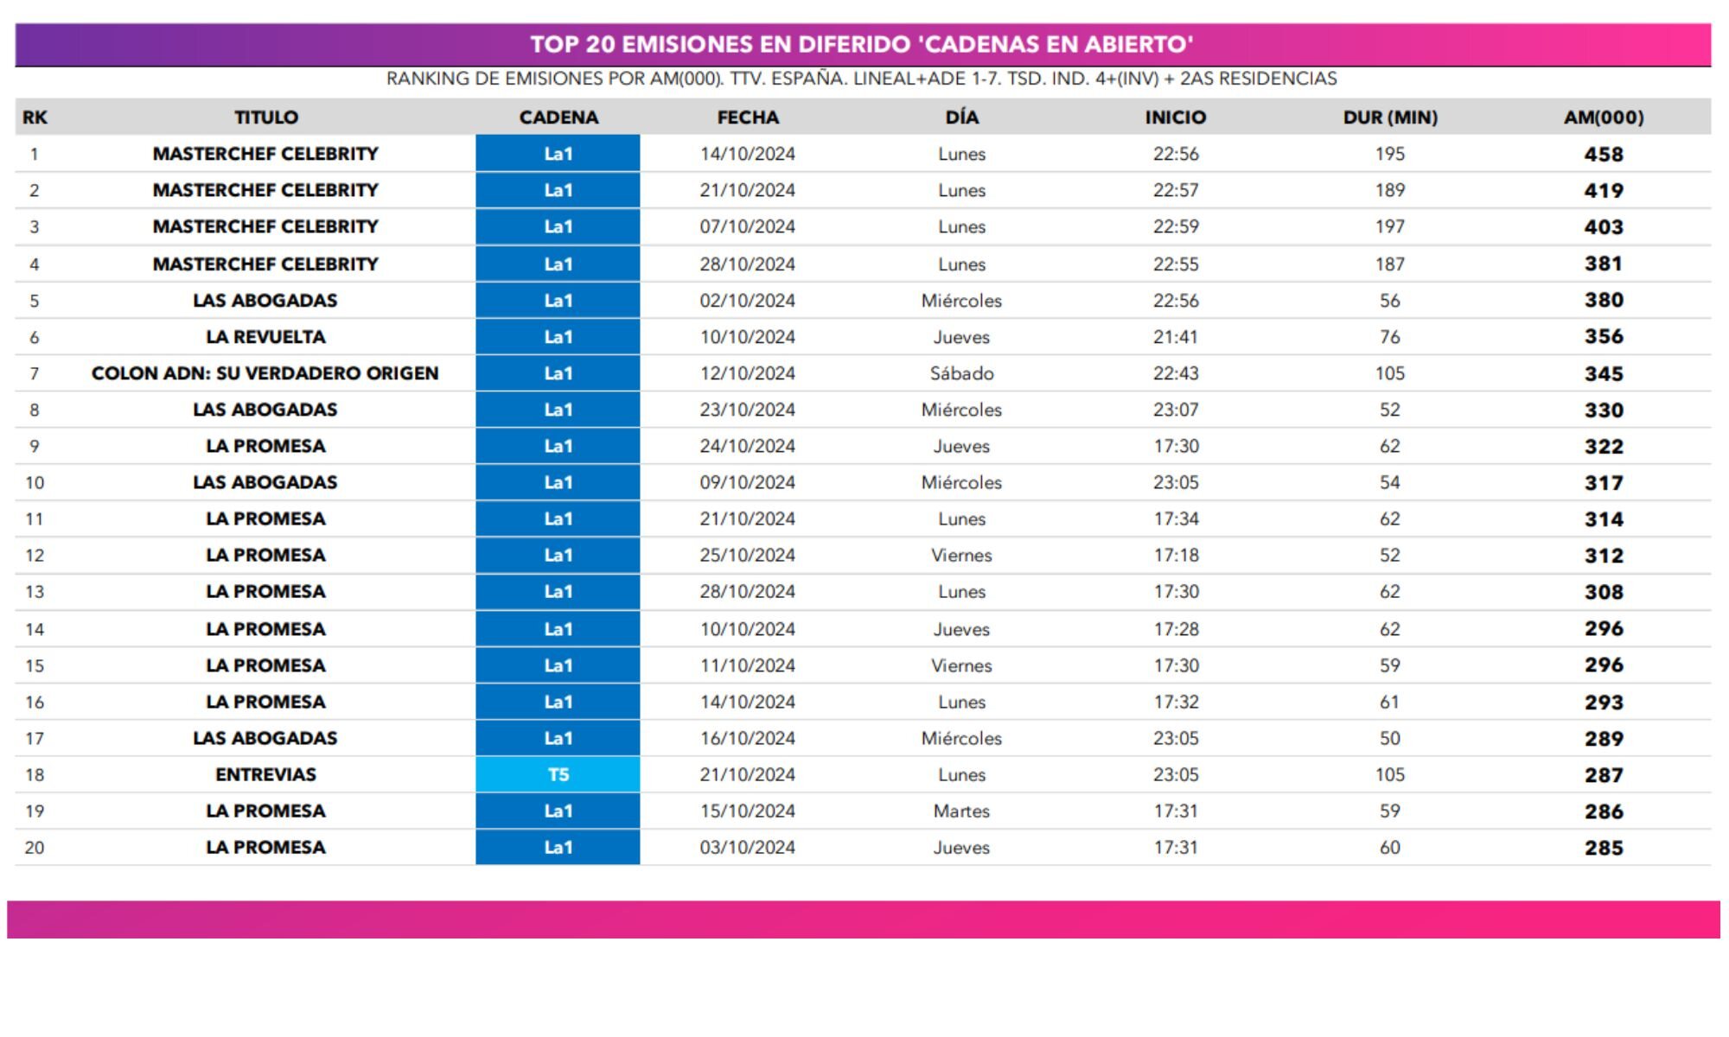This screenshot has height=1037, width=1729.
Task: Select the CADENA column header
Action: 558,117
